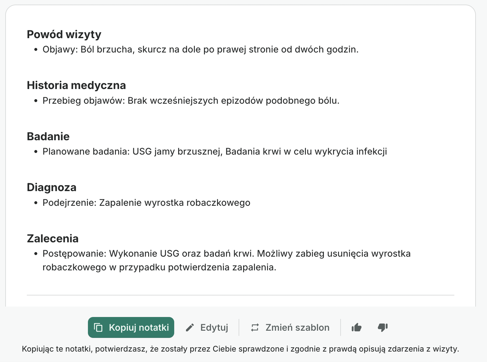487x362 pixels.
Task: Click the suspected appendicitis diagnosis line
Action: pos(146,203)
